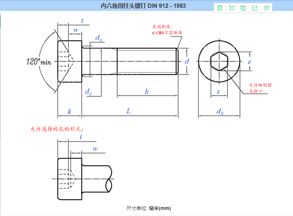The image size is (293, 216).
Task: Open the settings gear icon
Action: [267, 8]
